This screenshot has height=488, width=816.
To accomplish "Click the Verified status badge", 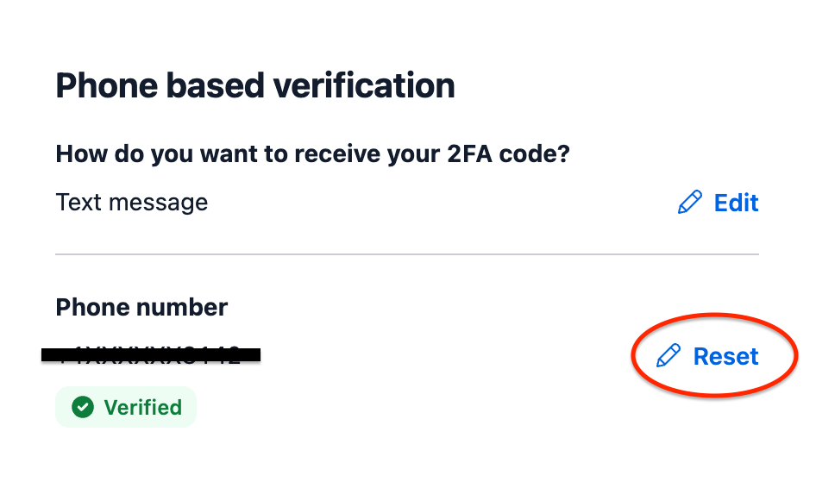I will [126, 407].
